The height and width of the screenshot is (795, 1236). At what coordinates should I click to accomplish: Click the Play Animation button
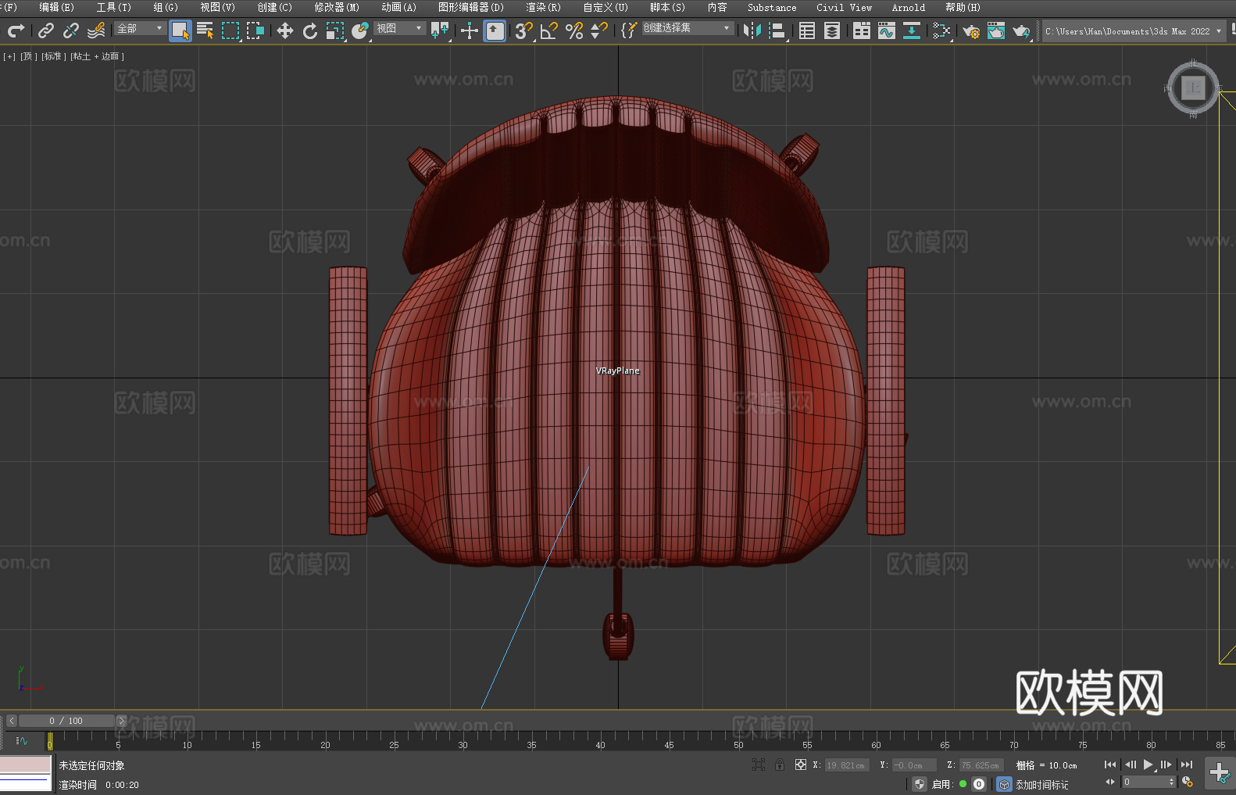click(1148, 765)
